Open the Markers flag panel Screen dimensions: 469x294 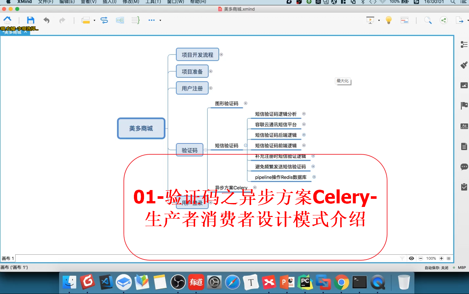coord(464,106)
